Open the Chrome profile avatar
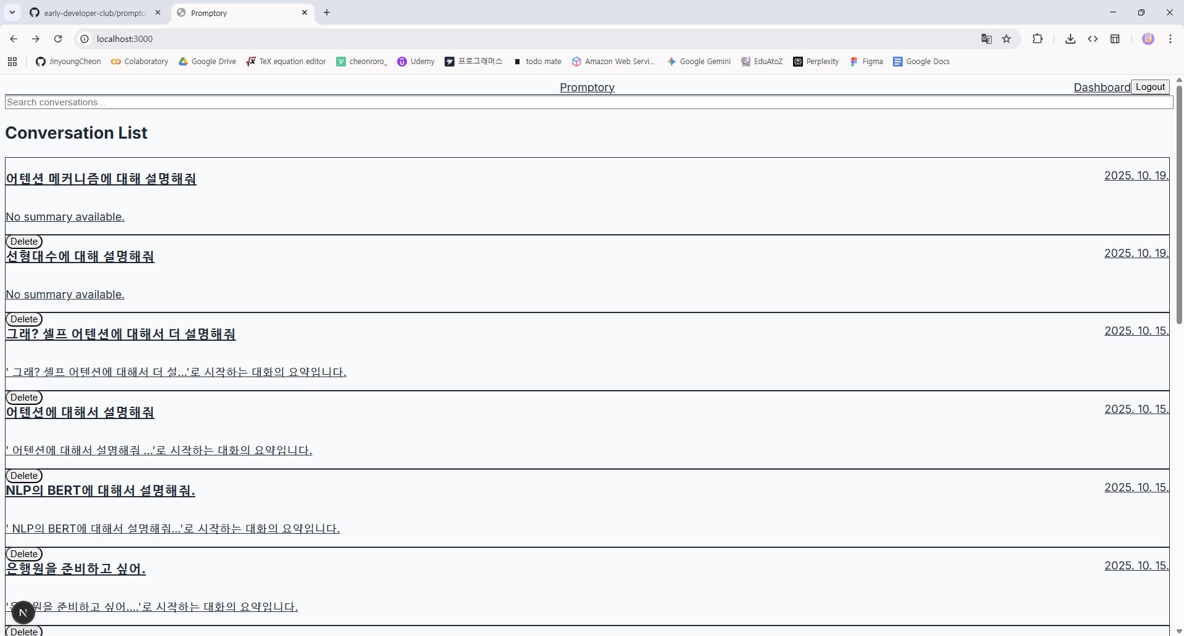 tap(1148, 39)
